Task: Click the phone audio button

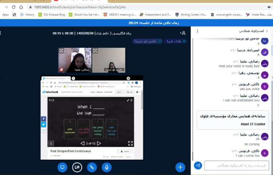Action: pyautogui.click(x=92, y=167)
